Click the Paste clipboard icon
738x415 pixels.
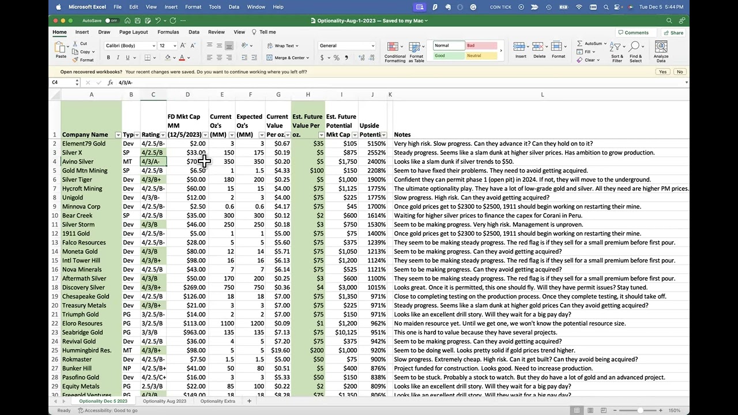pos(61,48)
